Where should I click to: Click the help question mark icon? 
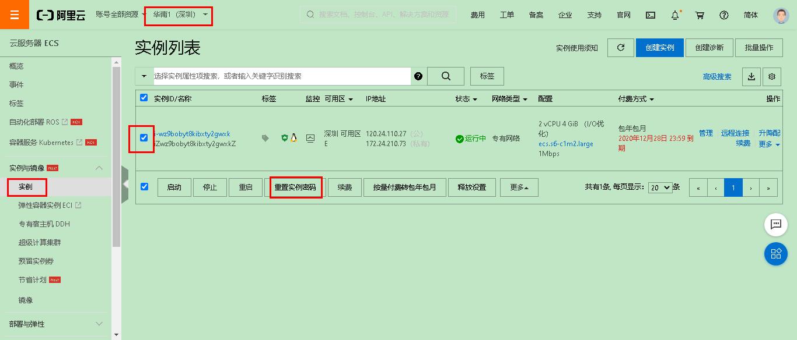724,15
